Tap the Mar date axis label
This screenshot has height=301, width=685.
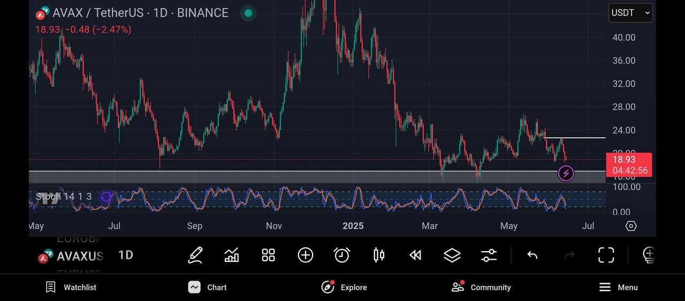point(430,226)
